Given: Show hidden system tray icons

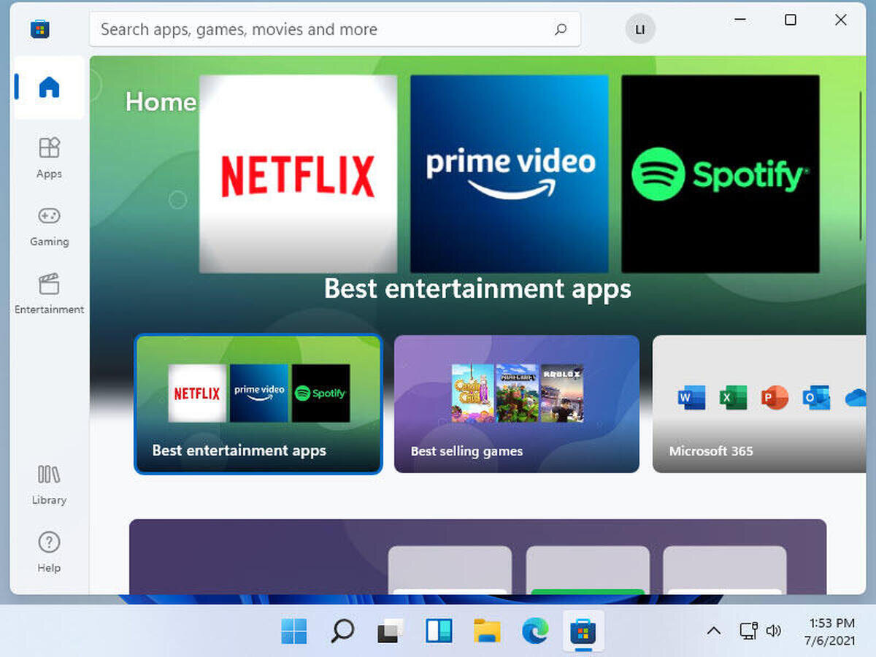Looking at the screenshot, I should click(714, 631).
